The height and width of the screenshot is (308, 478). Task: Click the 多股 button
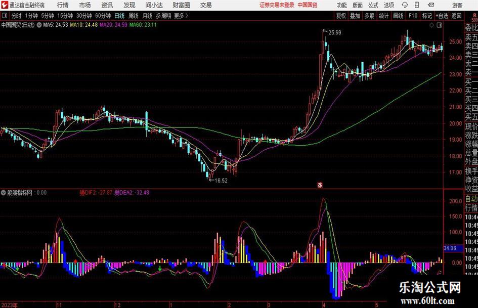tap(369, 16)
